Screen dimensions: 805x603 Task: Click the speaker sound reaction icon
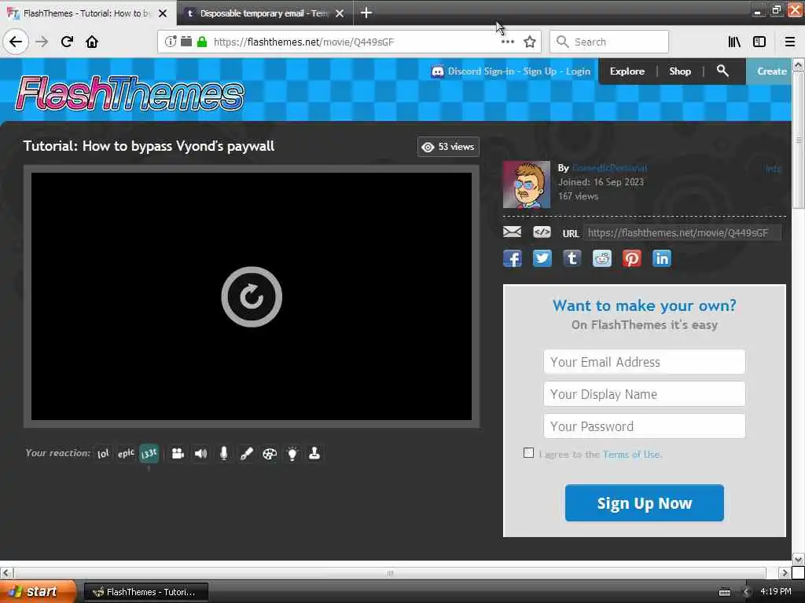click(x=200, y=453)
